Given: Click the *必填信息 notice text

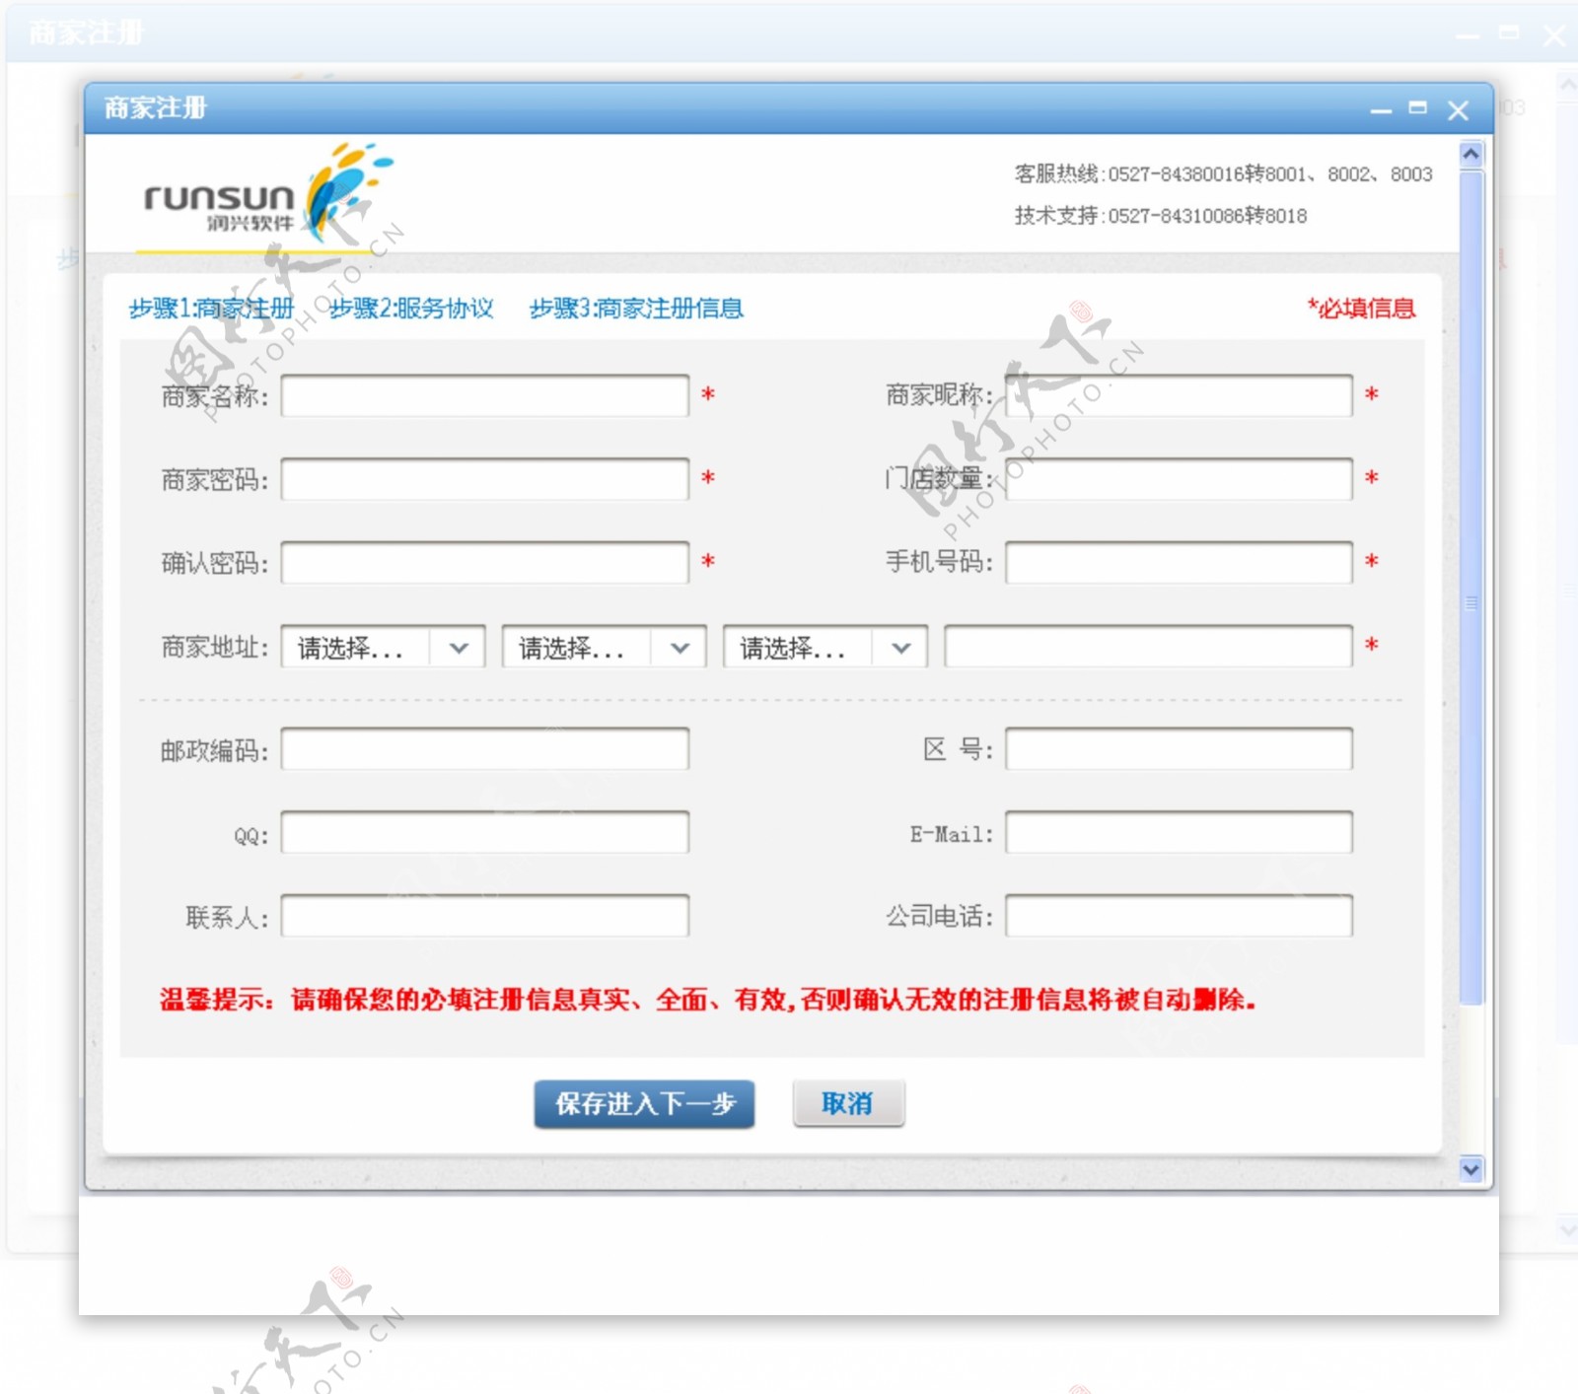Looking at the screenshot, I should 1361,309.
